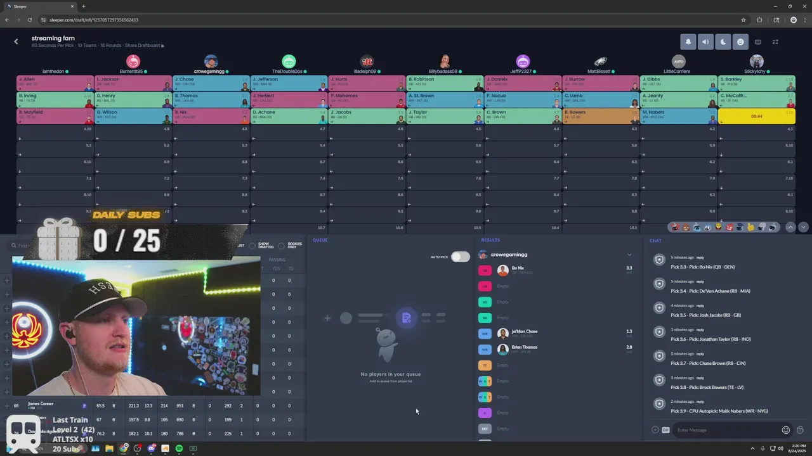Click JeffP2327 team avatar

523,61
